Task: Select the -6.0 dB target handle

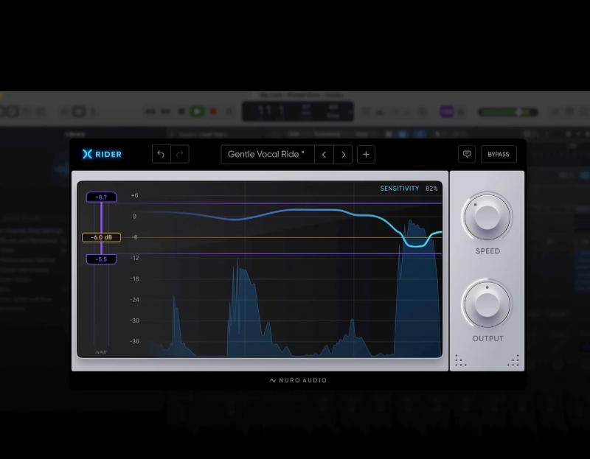Action: 101,237
